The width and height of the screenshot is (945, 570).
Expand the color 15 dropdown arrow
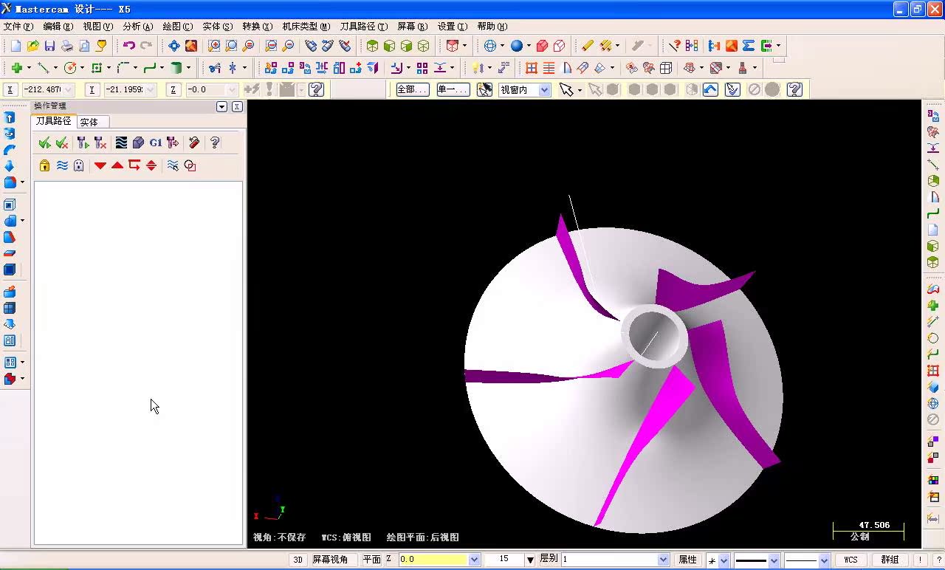(x=529, y=560)
